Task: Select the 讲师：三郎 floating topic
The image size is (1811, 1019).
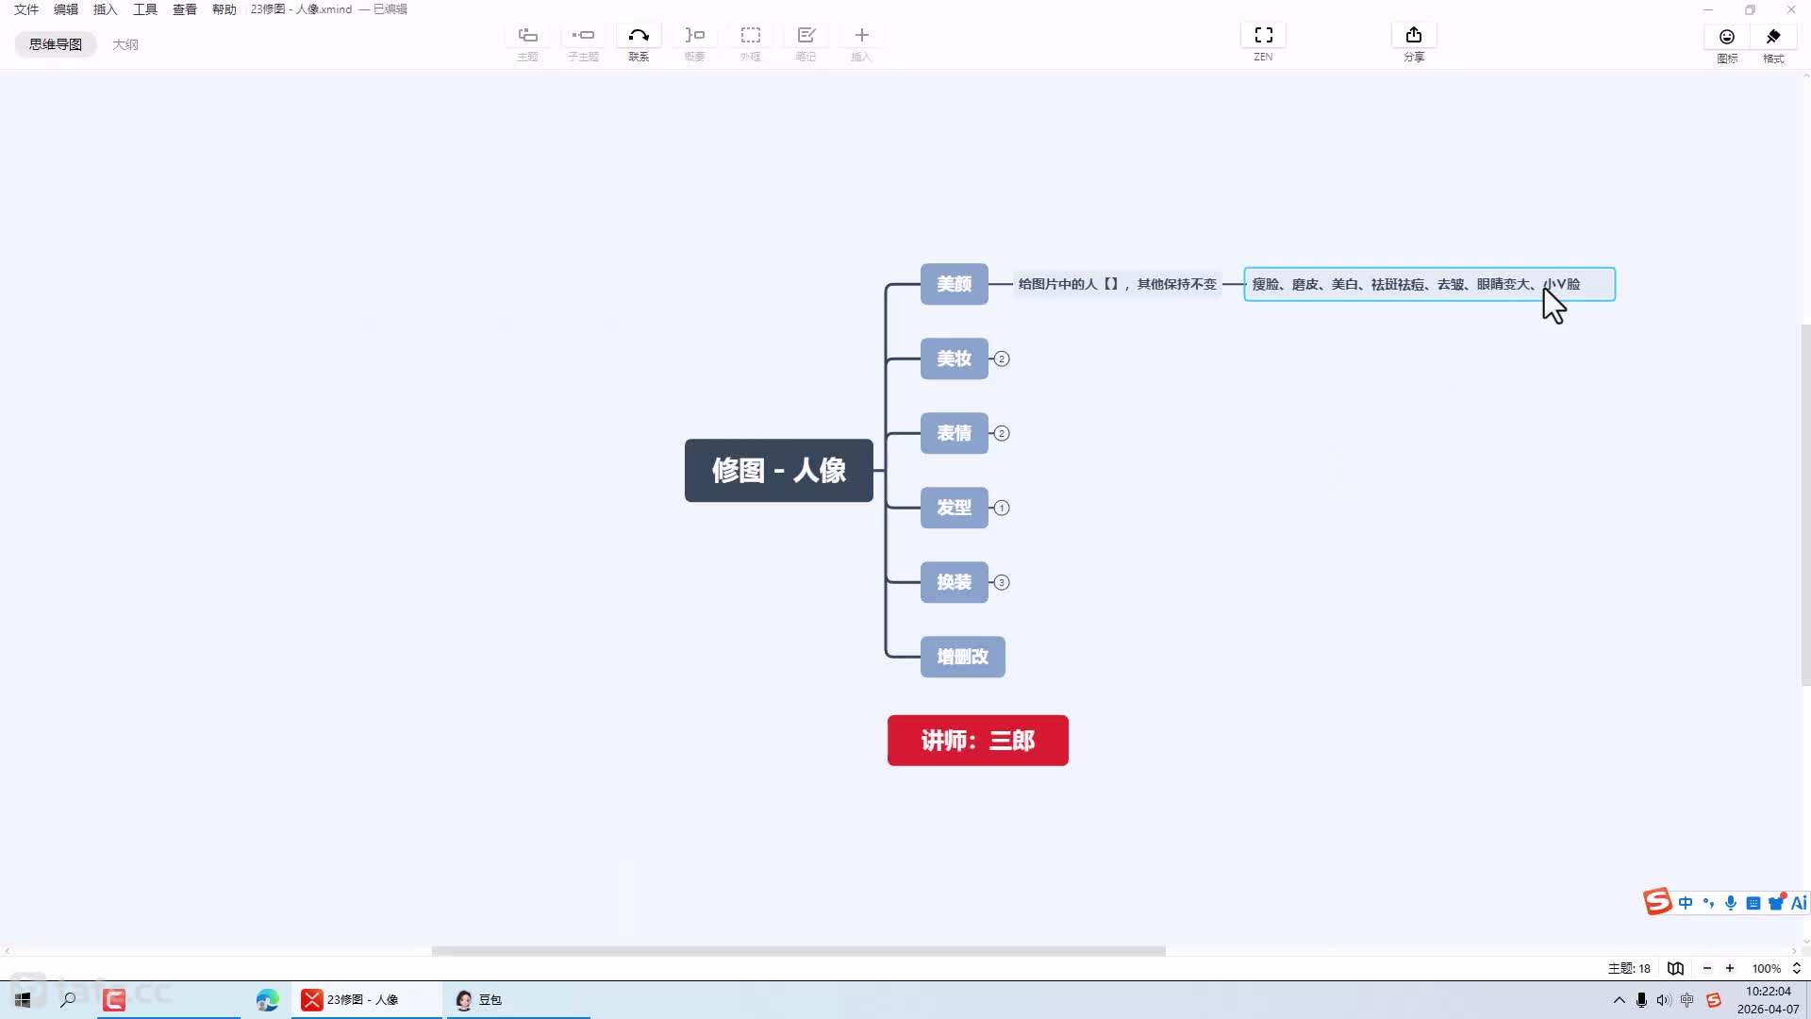Action: (977, 741)
